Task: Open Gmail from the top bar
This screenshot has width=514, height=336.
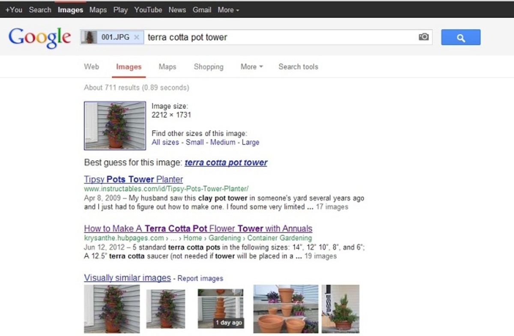Action: point(202,9)
